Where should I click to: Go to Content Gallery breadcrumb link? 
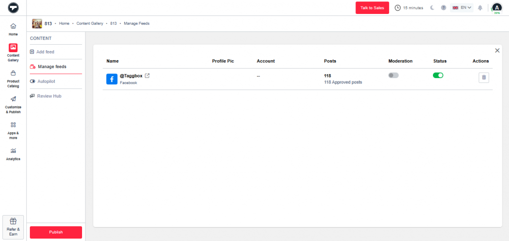coord(90,24)
